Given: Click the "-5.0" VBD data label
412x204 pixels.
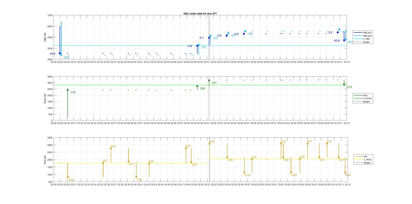Looking at the screenshot, I should click(204, 47).
